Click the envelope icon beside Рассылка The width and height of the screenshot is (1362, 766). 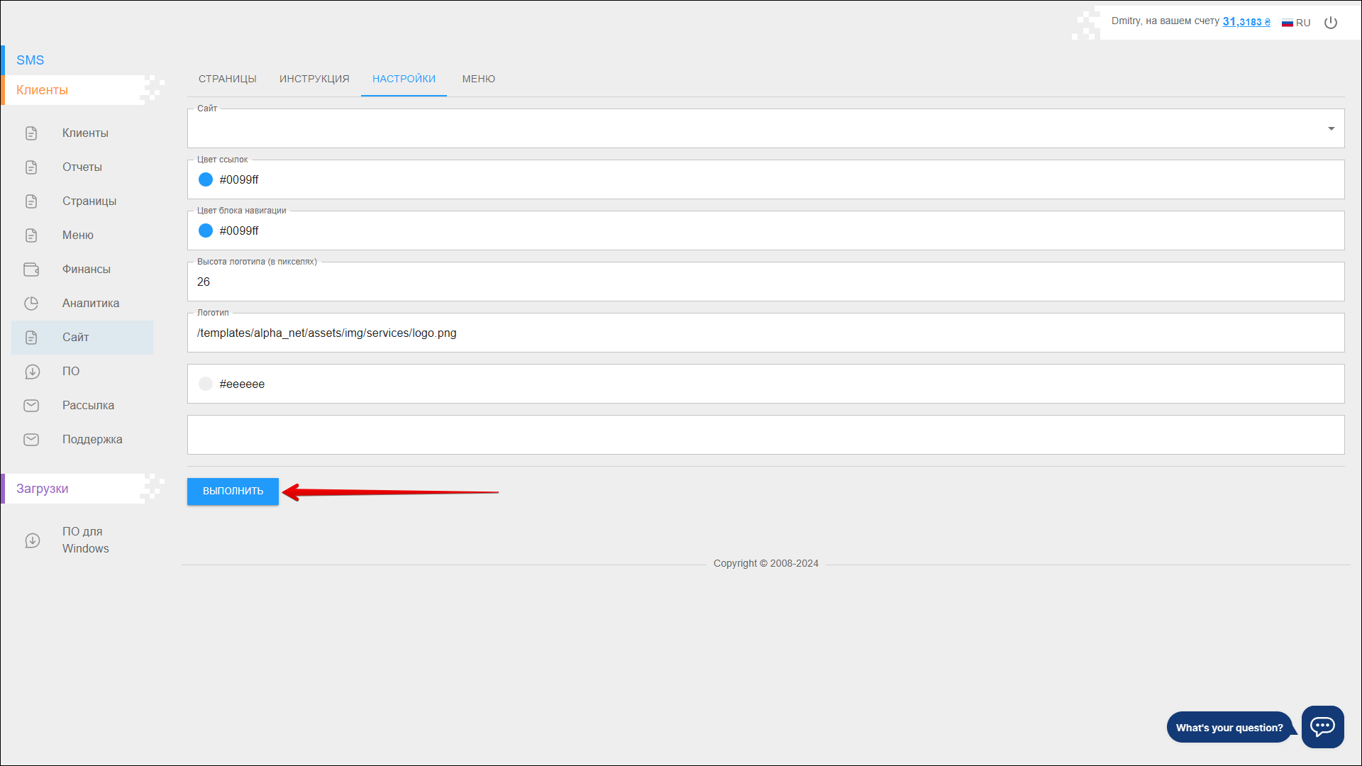coord(31,406)
